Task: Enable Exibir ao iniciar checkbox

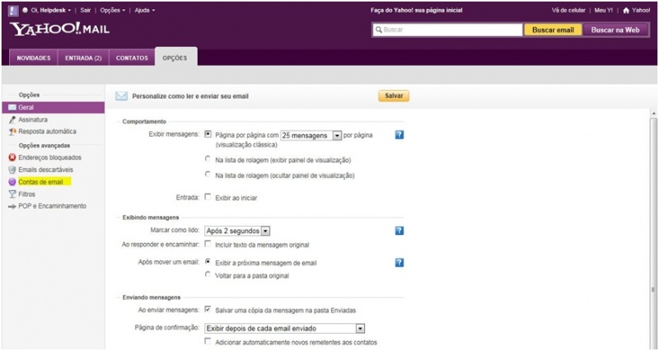Action: (208, 197)
